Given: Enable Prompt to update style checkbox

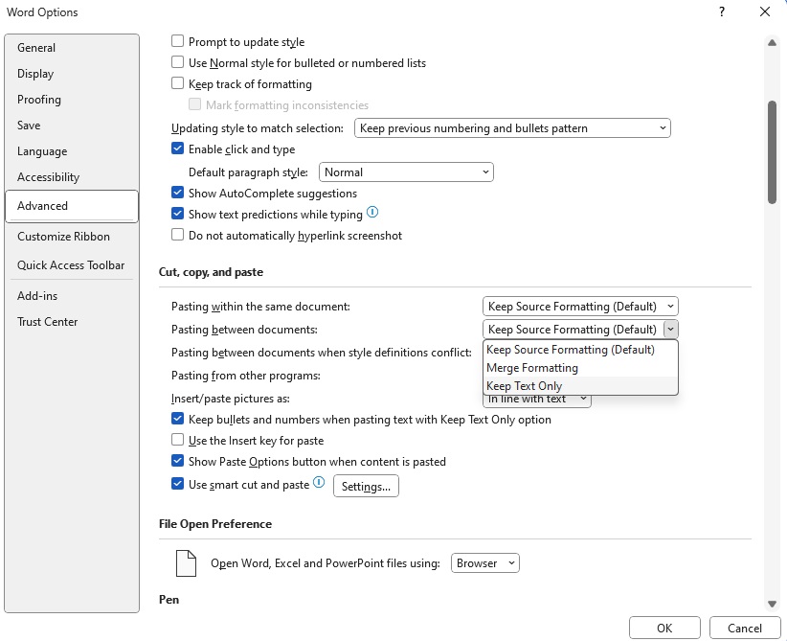Looking at the screenshot, I should [178, 40].
